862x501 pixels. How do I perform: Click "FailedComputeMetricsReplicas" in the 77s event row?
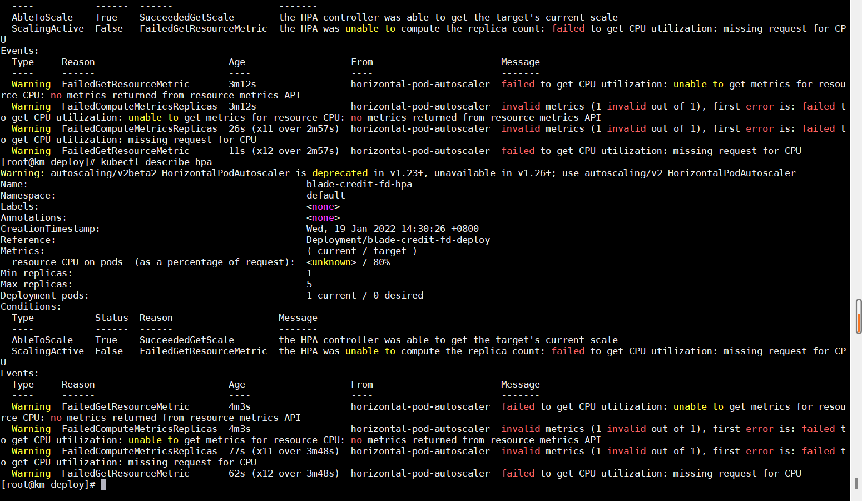pos(140,451)
